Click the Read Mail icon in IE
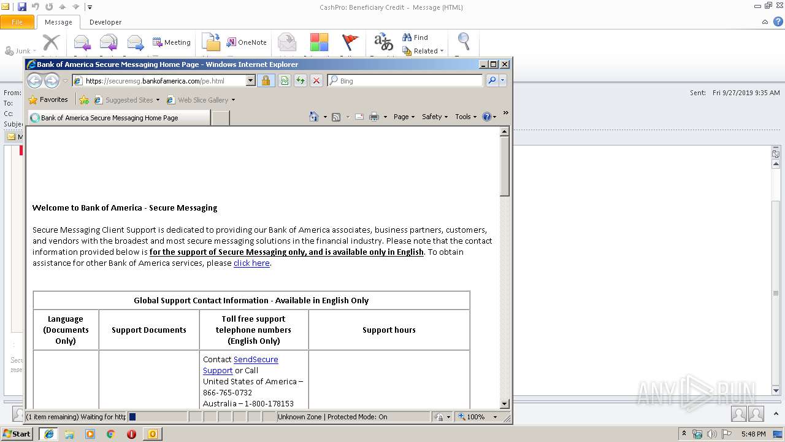The image size is (785, 442). point(359,117)
